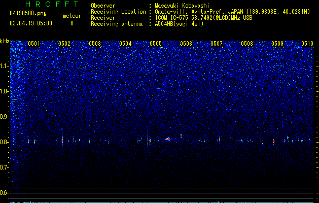The image size is (319, 203).
Task: Click the 0507 time marker
Action: pos(217,44)
